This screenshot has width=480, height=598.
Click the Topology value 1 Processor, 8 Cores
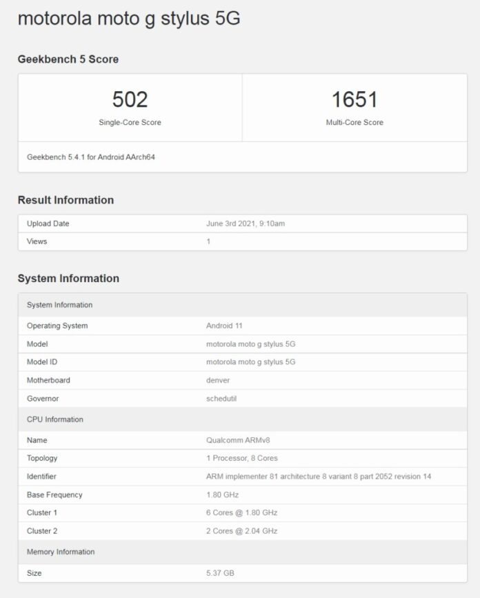(242, 458)
